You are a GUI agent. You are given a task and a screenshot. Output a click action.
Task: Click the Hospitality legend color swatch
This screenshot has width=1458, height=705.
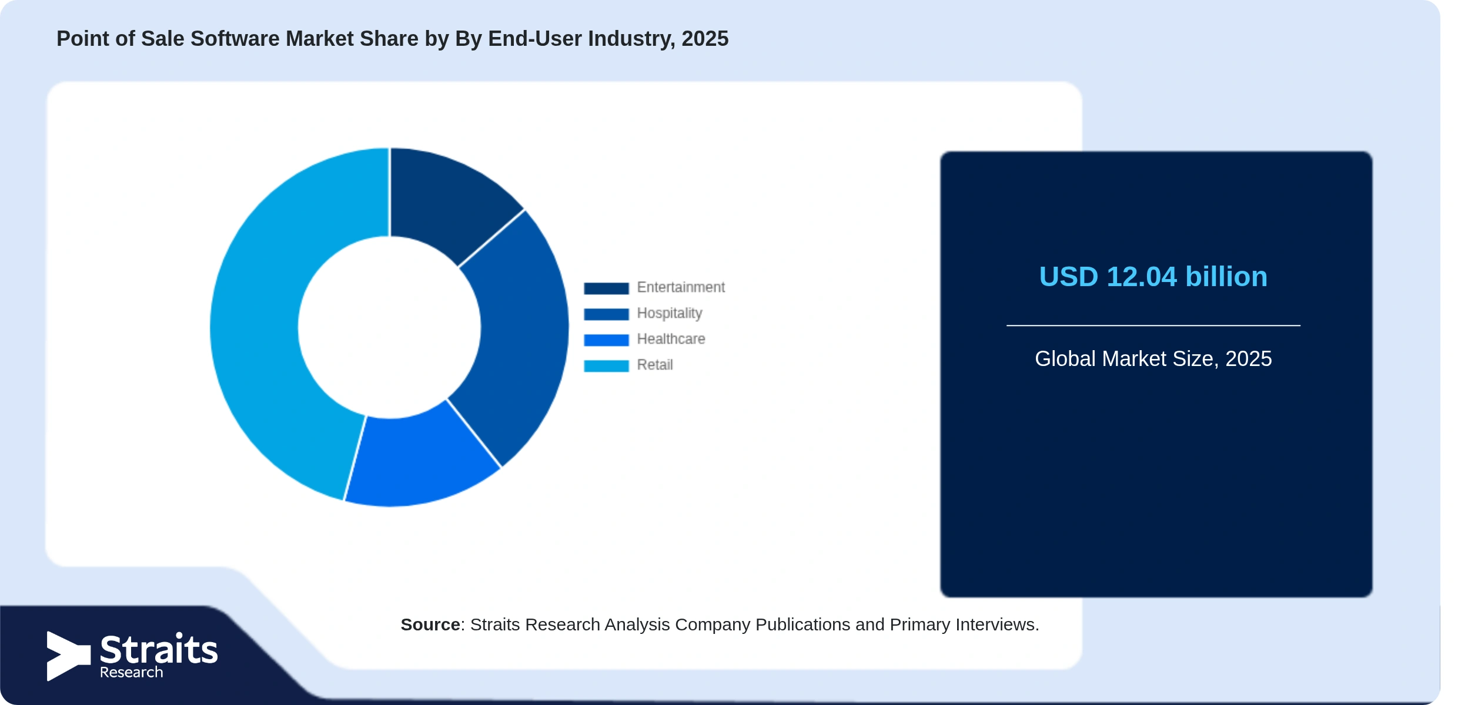point(606,314)
